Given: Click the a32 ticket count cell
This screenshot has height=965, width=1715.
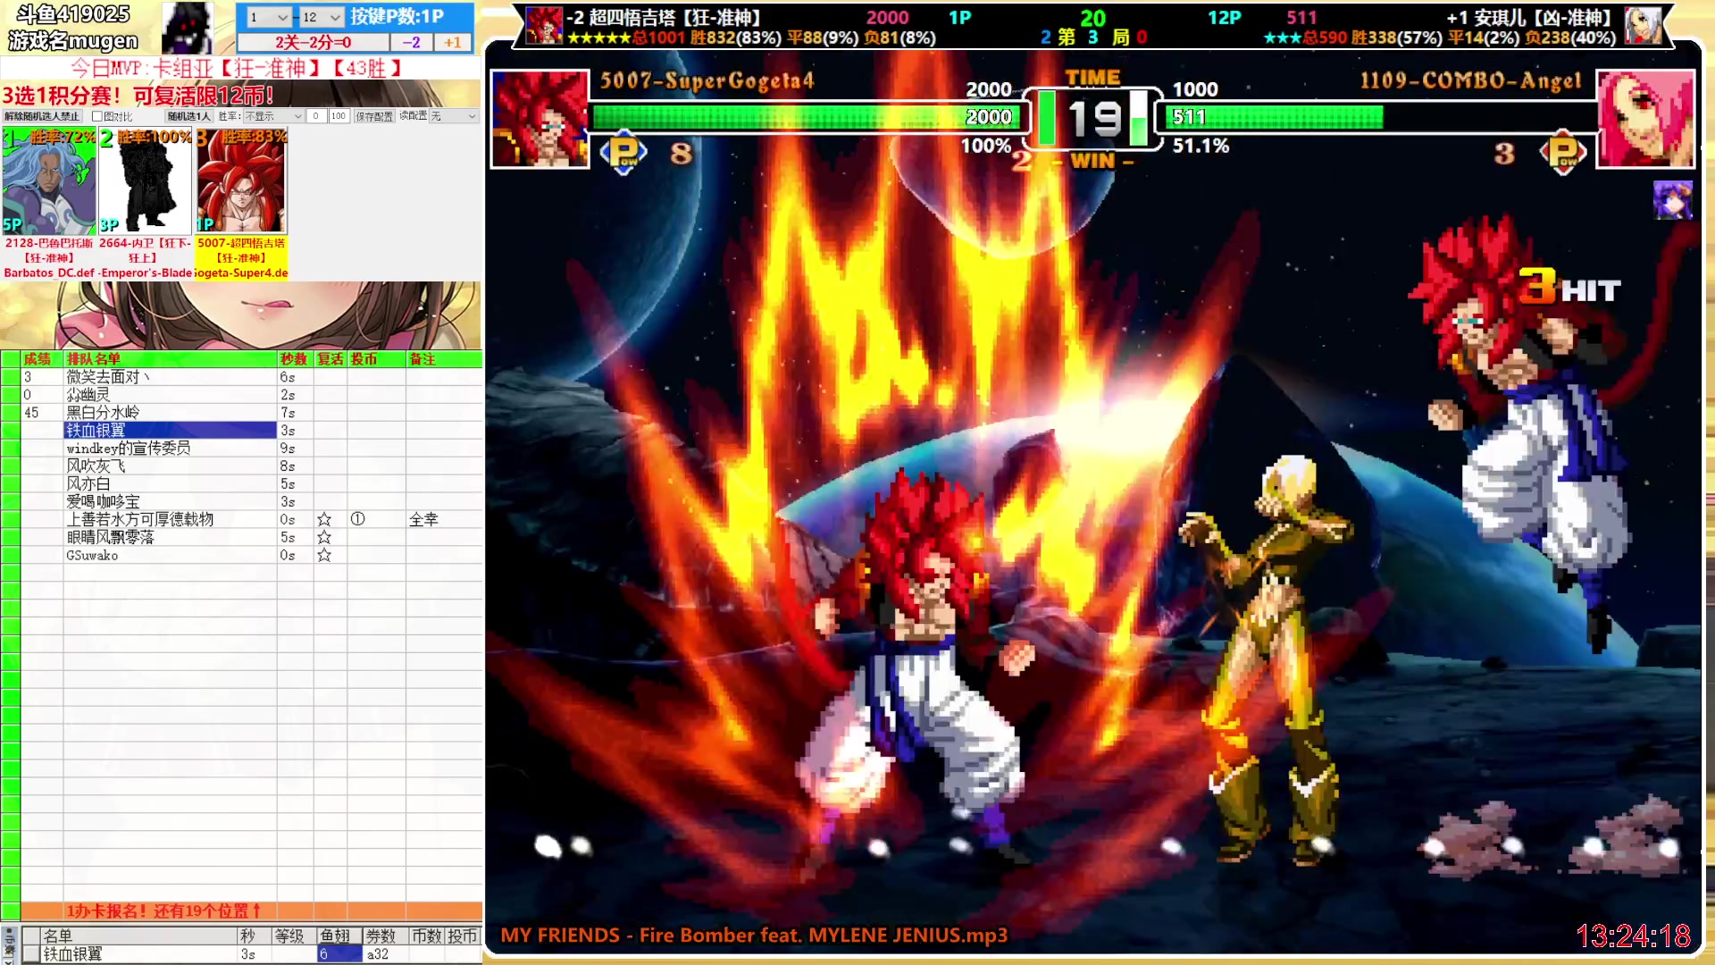Looking at the screenshot, I should point(385,954).
